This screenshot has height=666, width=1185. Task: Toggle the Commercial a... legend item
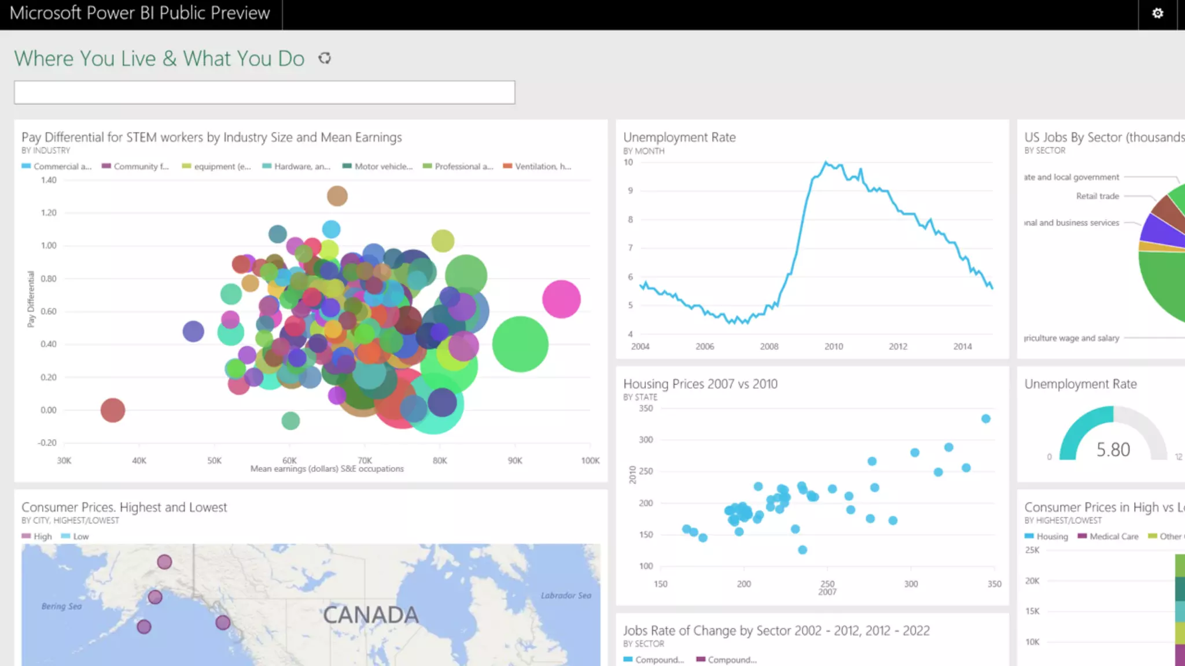[x=57, y=166]
